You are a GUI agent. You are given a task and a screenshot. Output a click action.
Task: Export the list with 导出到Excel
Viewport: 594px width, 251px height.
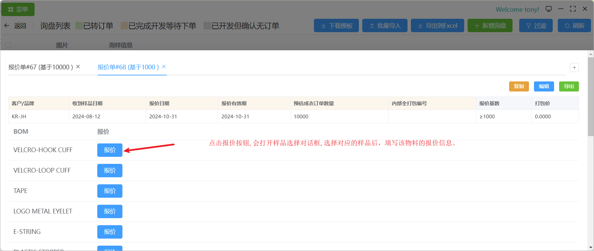(x=437, y=26)
